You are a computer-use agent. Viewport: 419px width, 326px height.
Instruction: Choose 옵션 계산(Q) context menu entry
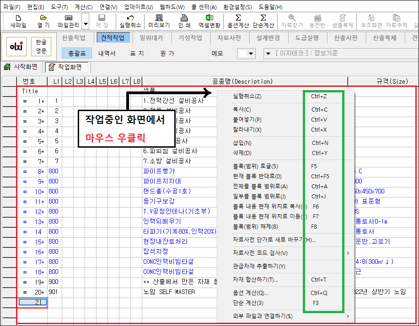(x=285, y=293)
